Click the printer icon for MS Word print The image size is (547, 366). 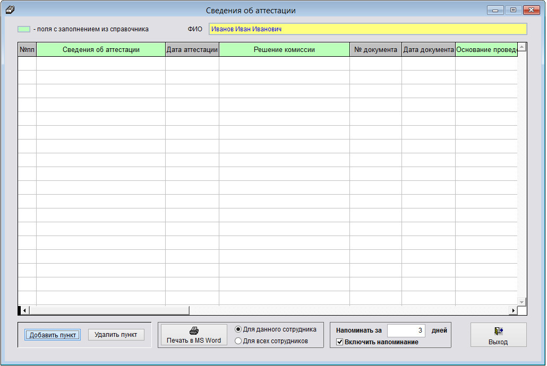[x=194, y=330]
